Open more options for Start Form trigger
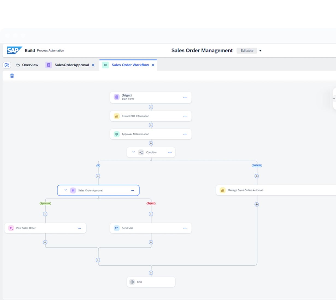The height and width of the screenshot is (300, 336). pos(185,97)
